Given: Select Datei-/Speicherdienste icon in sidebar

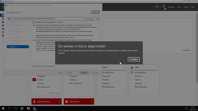Looking at the screenshot, I should [x=3, y=29].
